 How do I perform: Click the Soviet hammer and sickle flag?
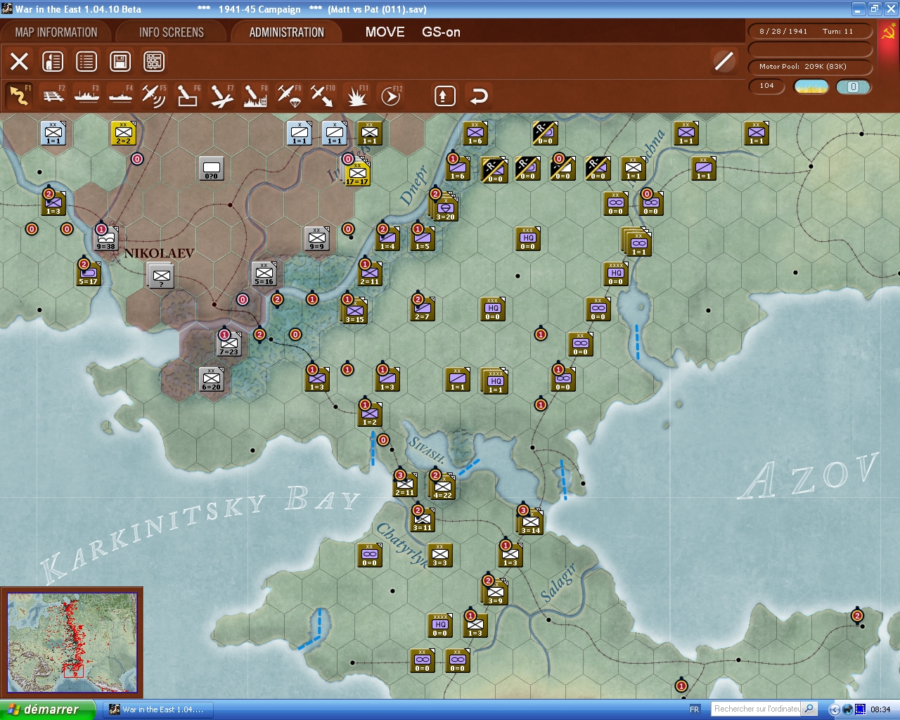[889, 32]
